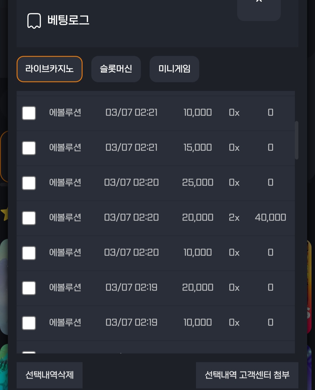Select the 라이브카지노 tab
The image size is (315, 390).
point(50,69)
